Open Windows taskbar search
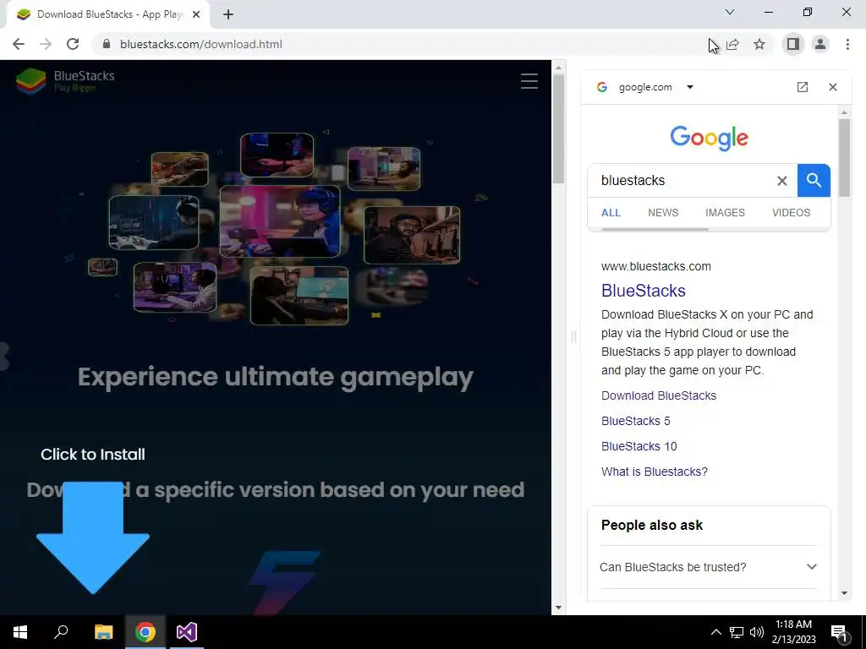Image resolution: width=866 pixels, height=649 pixels. [61, 632]
